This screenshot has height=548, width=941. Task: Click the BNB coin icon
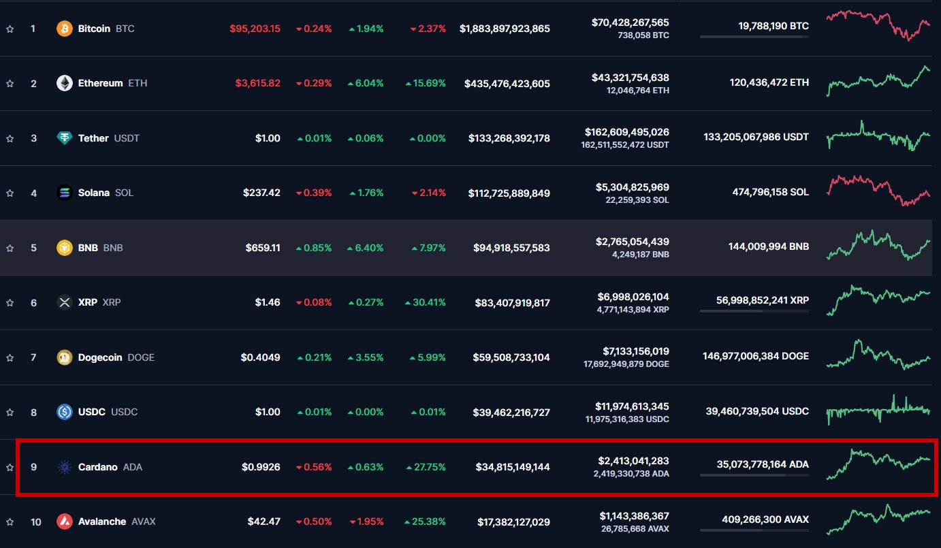(65, 247)
